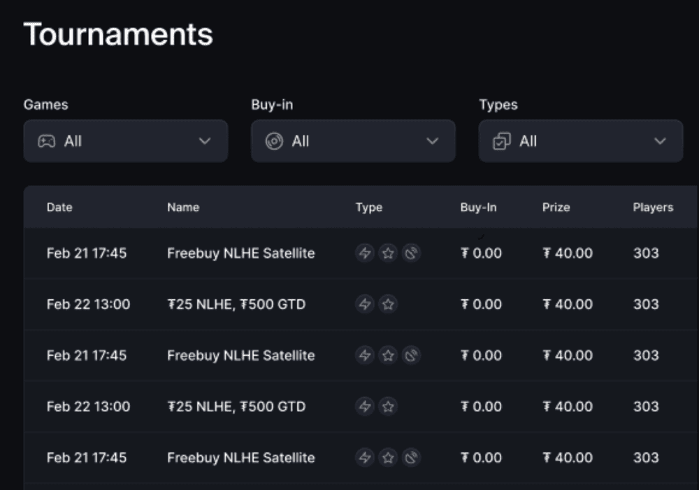Click lightning icon in the Feb 22 second row

tap(364, 304)
